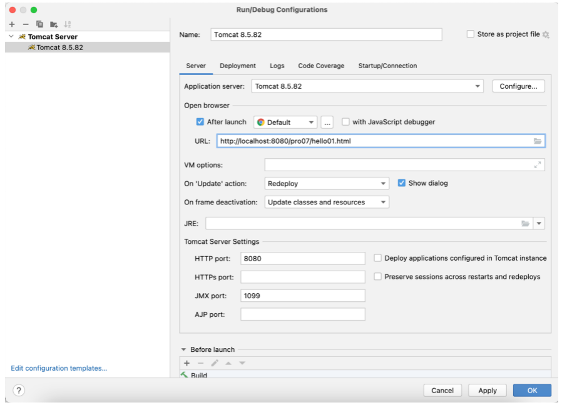Click the Build hammer icon
Image resolution: width=562 pixels, height=405 pixels.
pyautogui.click(x=184, y=375)
